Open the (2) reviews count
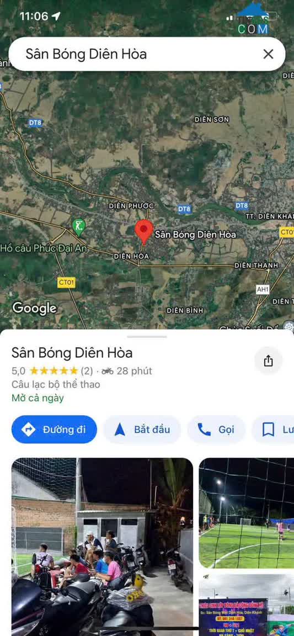The height and width of the screenshot is (636, 294). [87, 371]
